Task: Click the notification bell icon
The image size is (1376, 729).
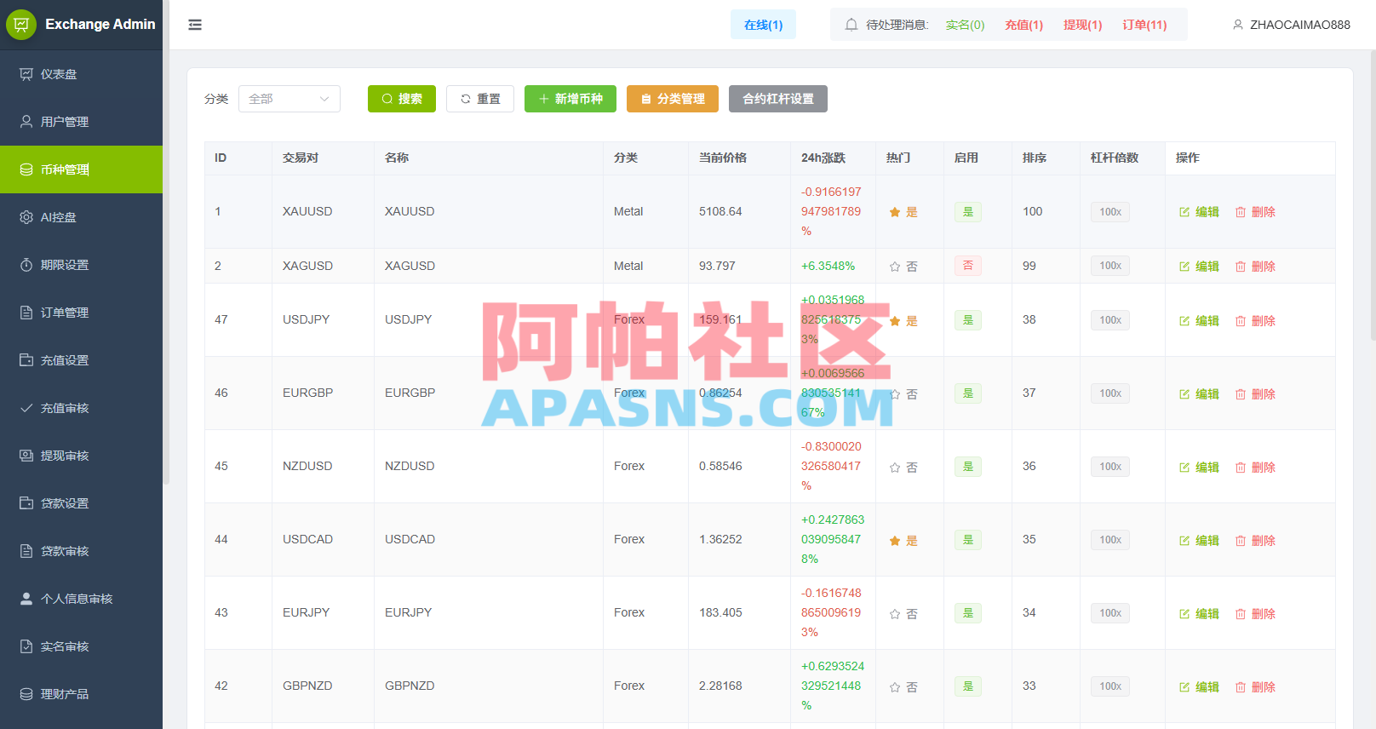Action: pos(851,25)
